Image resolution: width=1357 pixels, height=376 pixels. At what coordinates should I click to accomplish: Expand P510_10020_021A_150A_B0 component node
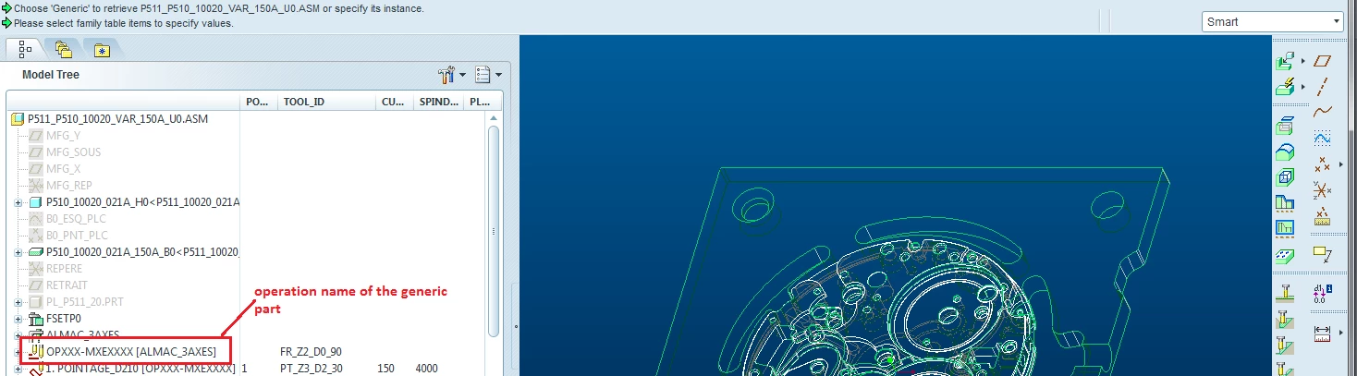18,252
